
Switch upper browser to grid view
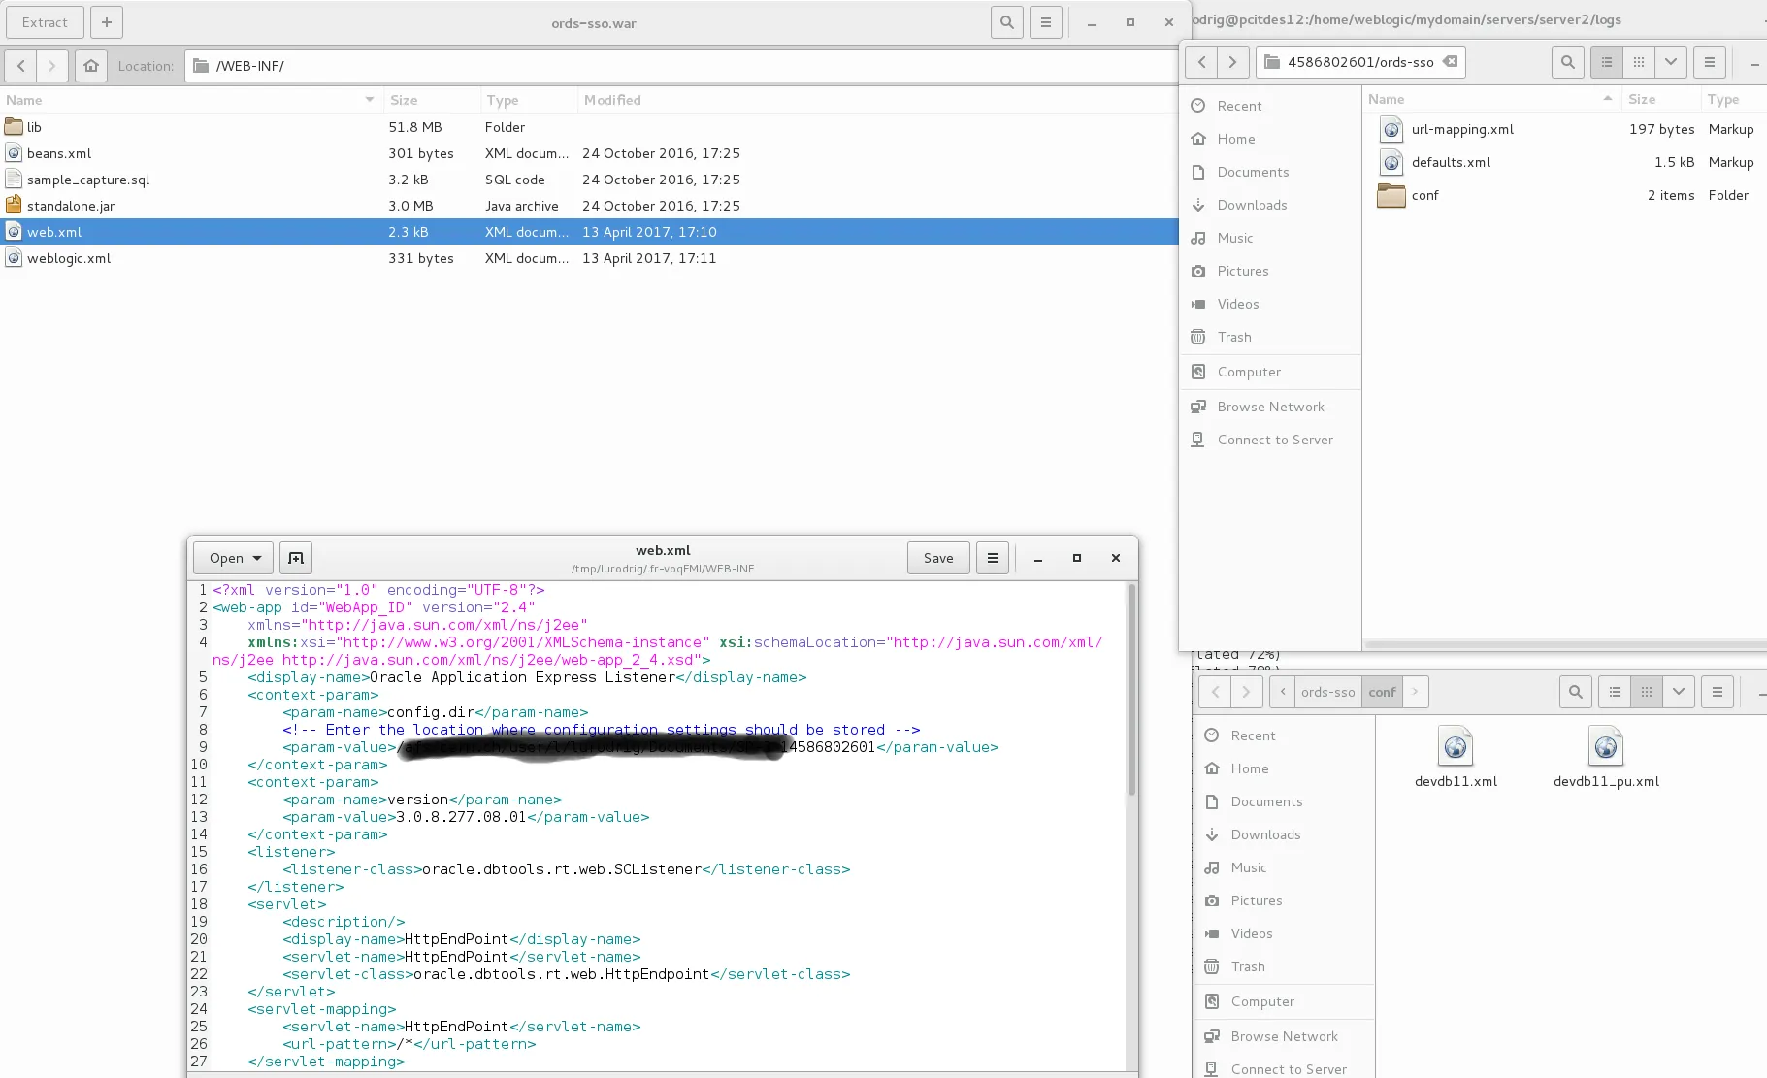[1639, 62]
